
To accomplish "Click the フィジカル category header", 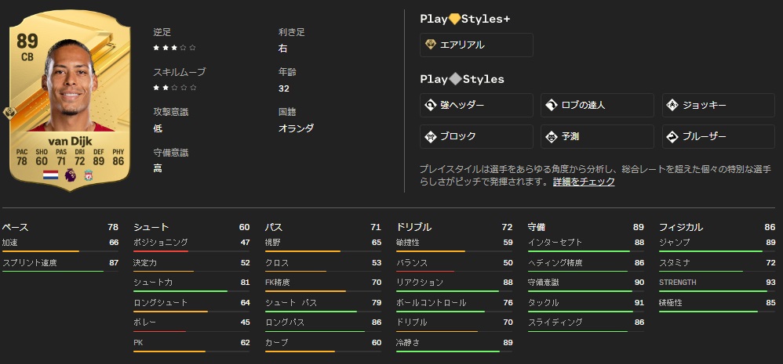I will click(x=681, y=227).
